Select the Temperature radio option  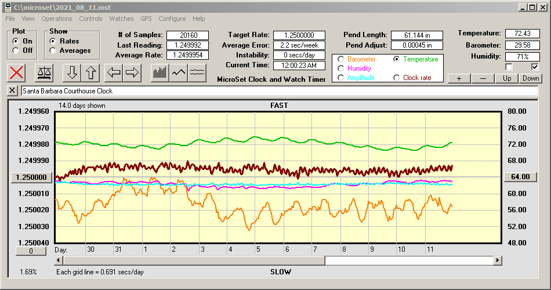coord(396,59)
